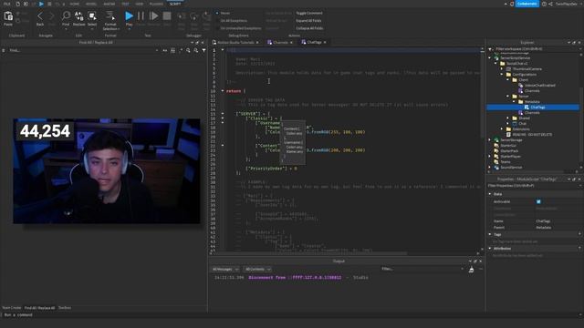Click the Collaborate button
The image size is (584, 328).
[527, 4]
